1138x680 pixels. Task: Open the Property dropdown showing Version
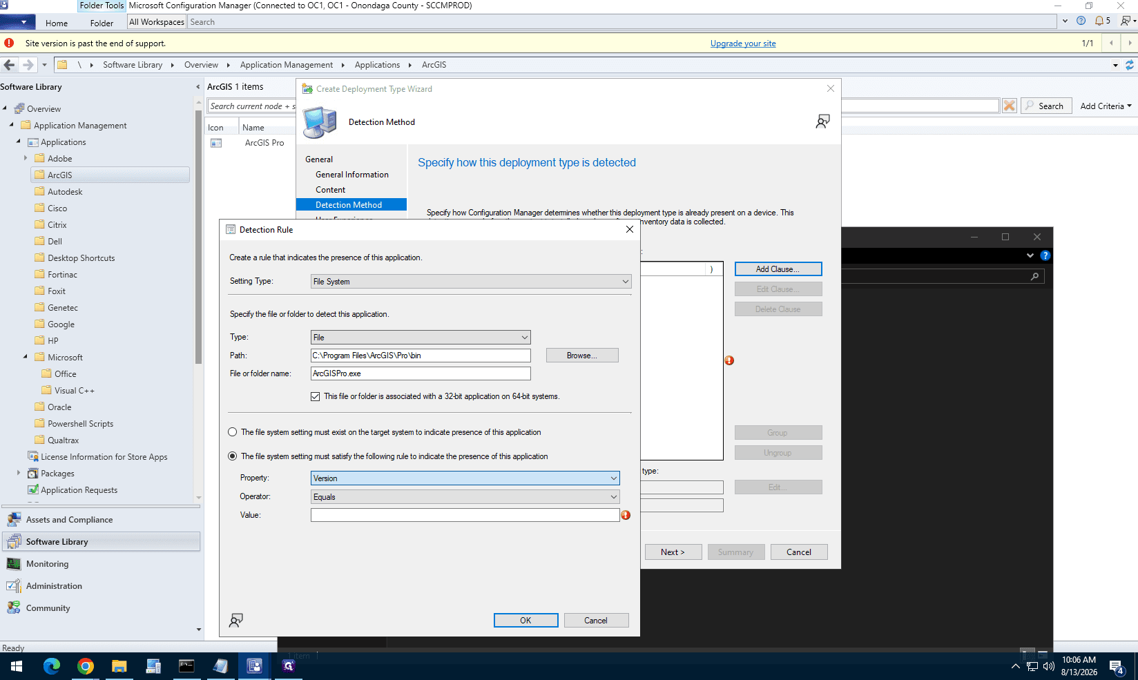point(465,478)
